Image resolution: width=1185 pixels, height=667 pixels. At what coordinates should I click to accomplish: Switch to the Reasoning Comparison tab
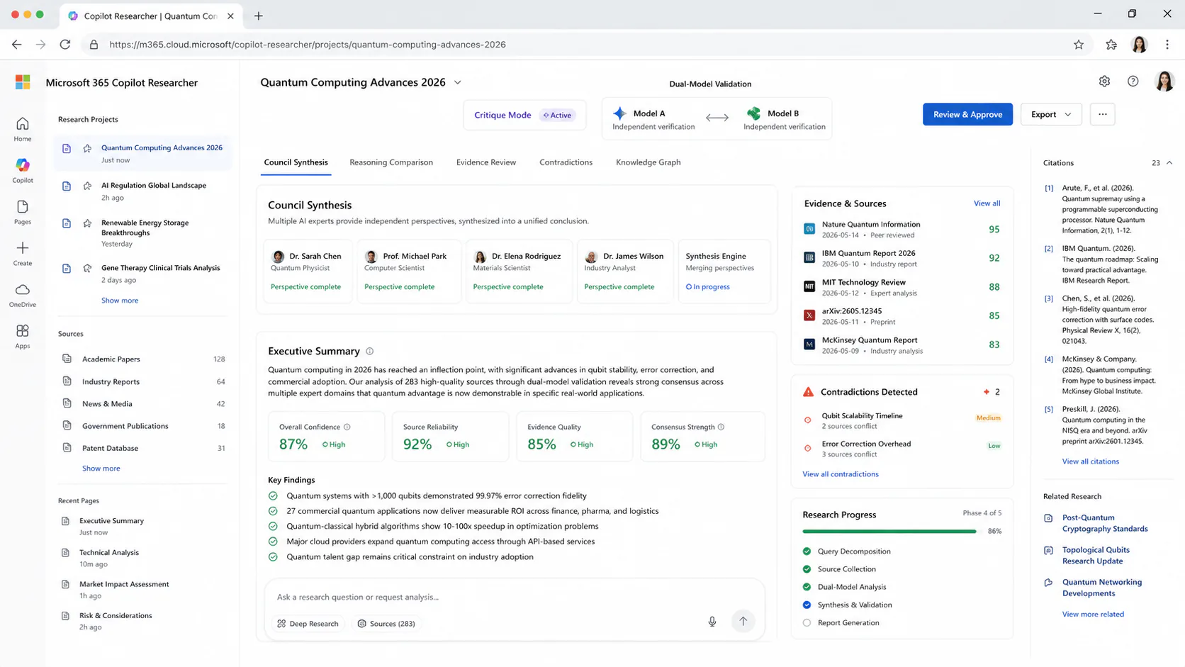pos(391,162)
